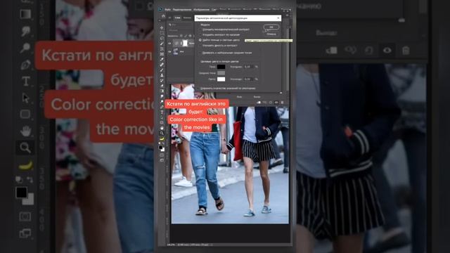This screenshot has width=450, height=253.
Task: Select the Type tool in center Photoshop toolbar
Action: point(162,112)
